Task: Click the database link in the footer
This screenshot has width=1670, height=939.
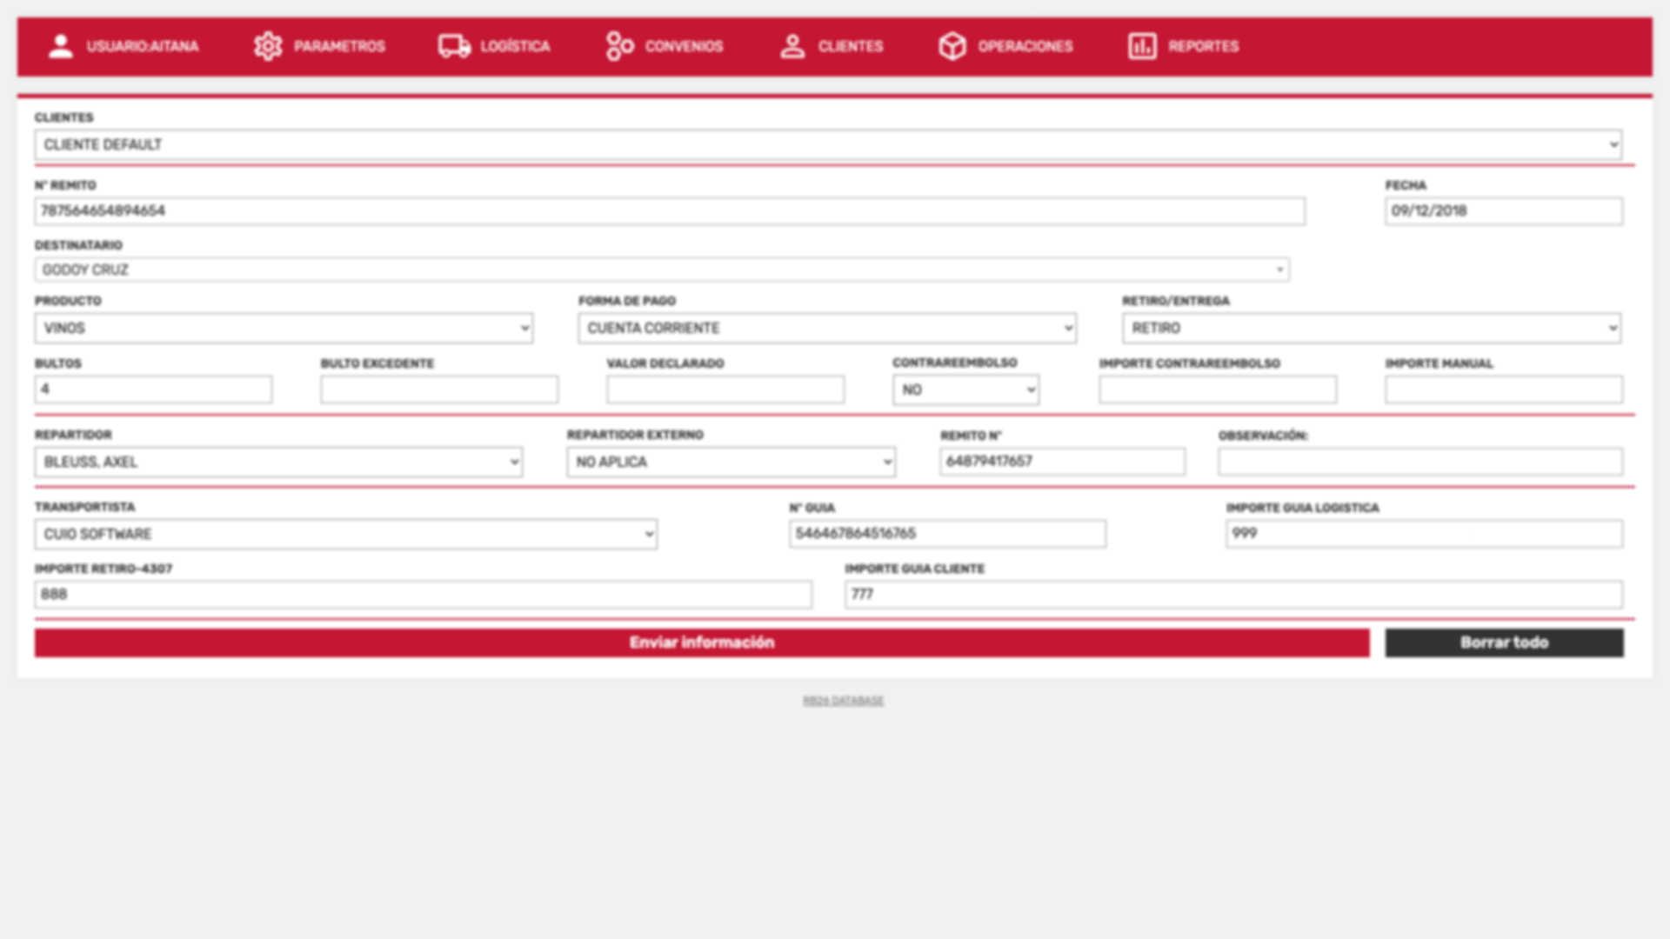Action: (x=843, y=701)
